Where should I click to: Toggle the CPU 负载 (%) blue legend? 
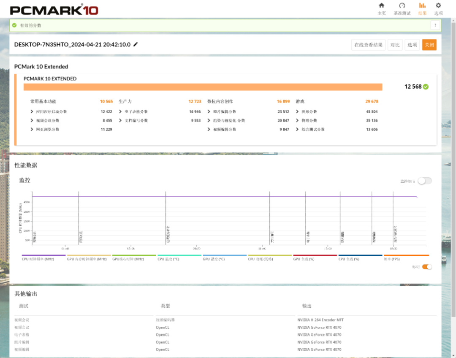(360, 258)
